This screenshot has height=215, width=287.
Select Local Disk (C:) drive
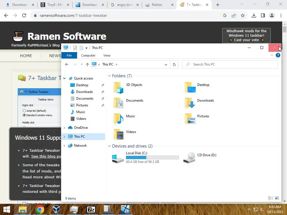145,157
